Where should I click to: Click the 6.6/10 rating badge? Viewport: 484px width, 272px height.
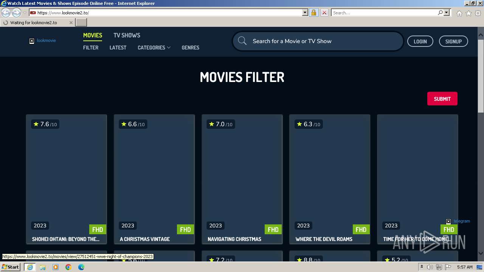[x=133, y=124]
